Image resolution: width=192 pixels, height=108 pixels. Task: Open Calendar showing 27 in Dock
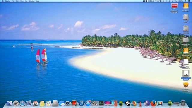(35, 103)
